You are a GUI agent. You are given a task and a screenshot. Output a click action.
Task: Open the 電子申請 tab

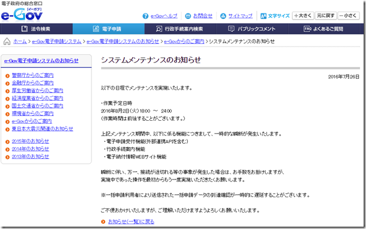tap(109, 29)
